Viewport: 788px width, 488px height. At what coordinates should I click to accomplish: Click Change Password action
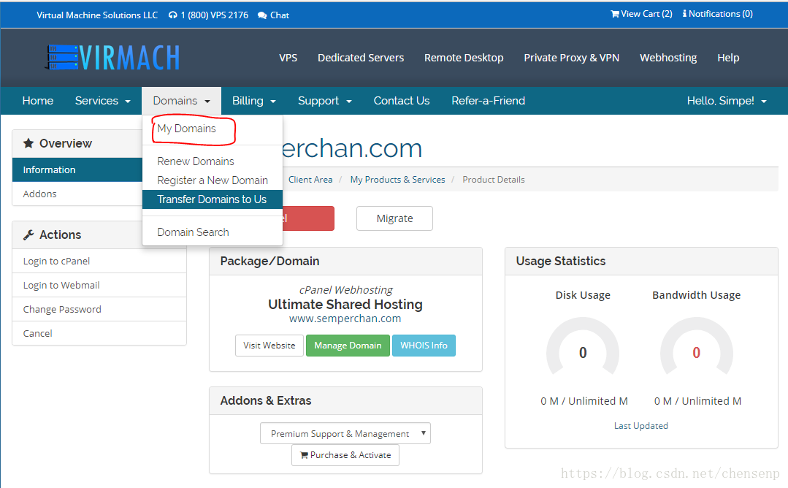pos(99,310)
